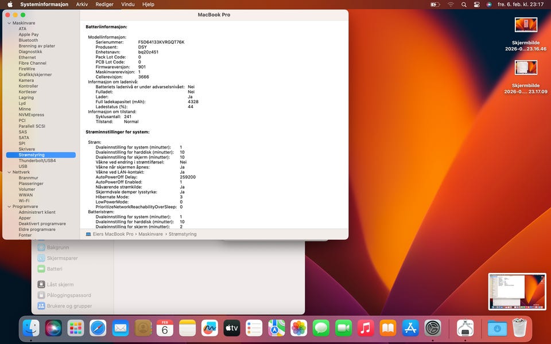Viewport: 551px width, 344px height.
Task: Click Eiers MacBook Pro in path bar
Action: click(112, 234)
